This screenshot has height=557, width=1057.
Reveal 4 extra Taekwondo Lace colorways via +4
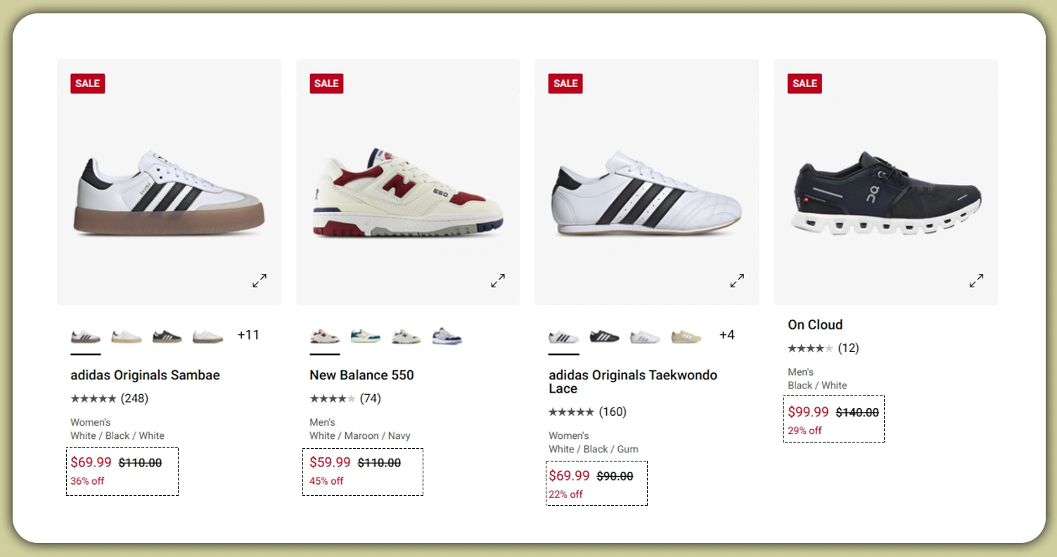click(x=727, y=335)
